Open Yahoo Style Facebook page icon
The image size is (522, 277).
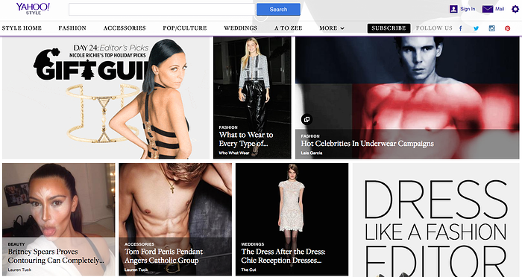coord(461,28)
